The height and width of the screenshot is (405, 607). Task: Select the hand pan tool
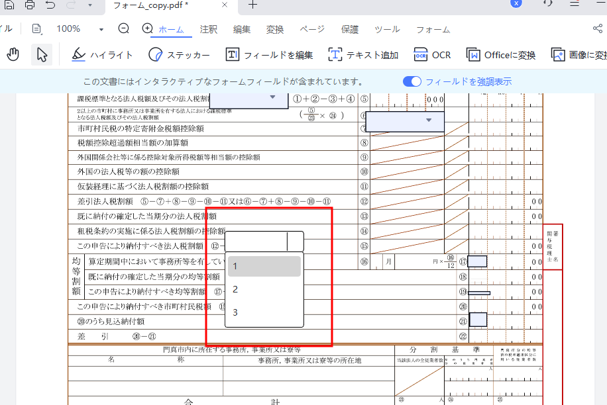[x=13, y=54]
